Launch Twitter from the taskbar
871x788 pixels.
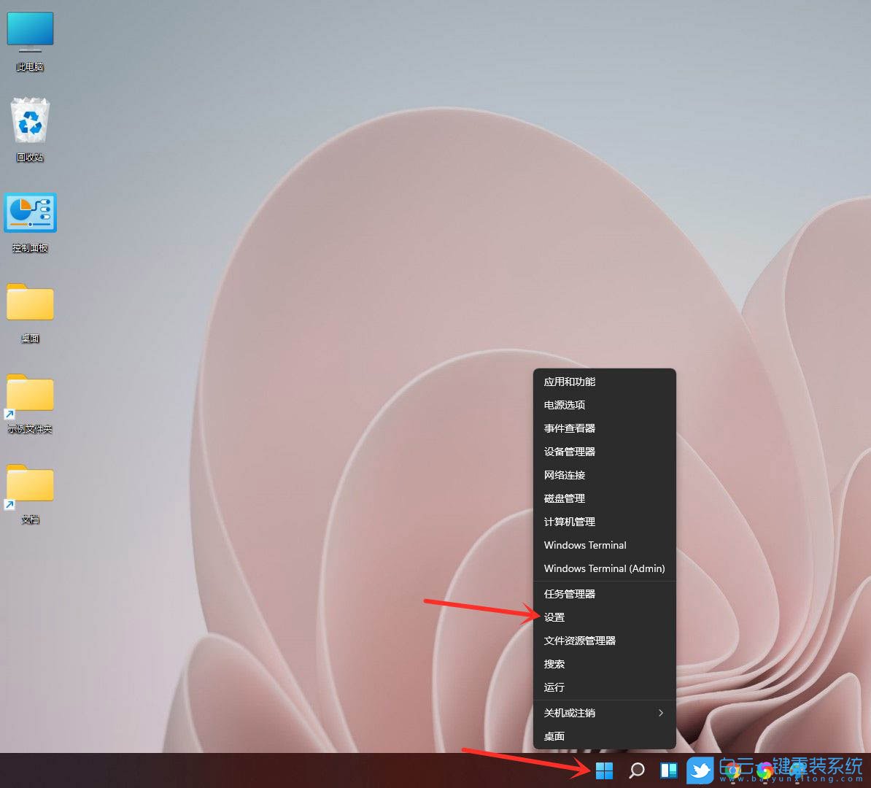(x=700, y=770)
